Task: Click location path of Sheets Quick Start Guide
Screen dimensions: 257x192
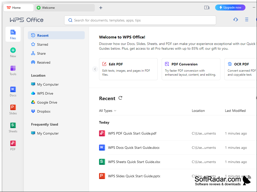Action: click(x=204, y=162)
